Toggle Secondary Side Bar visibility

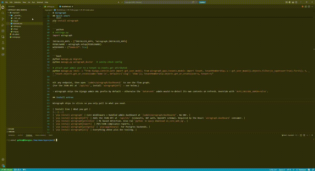pos(296,2)
